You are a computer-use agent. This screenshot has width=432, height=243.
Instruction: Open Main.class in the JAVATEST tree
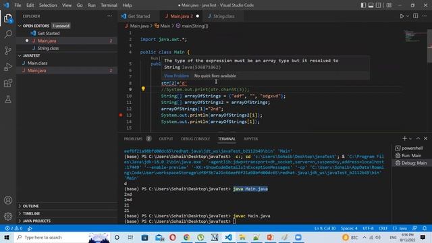pos(38,63)
